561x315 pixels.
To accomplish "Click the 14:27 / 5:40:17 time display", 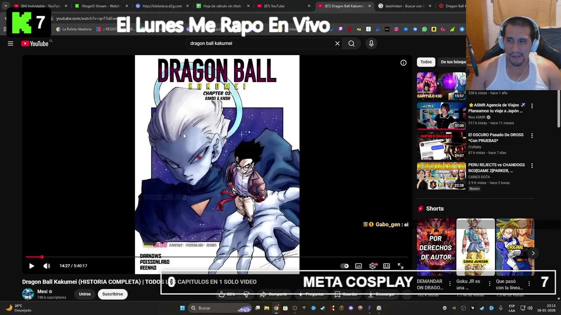I will (x=73, y=266).
